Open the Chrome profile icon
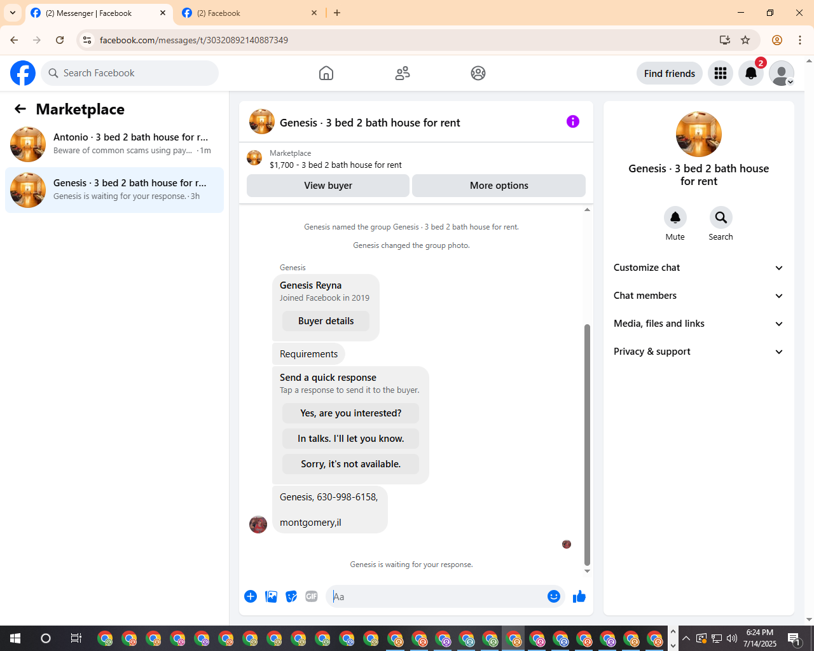 (x=777, y=40)
